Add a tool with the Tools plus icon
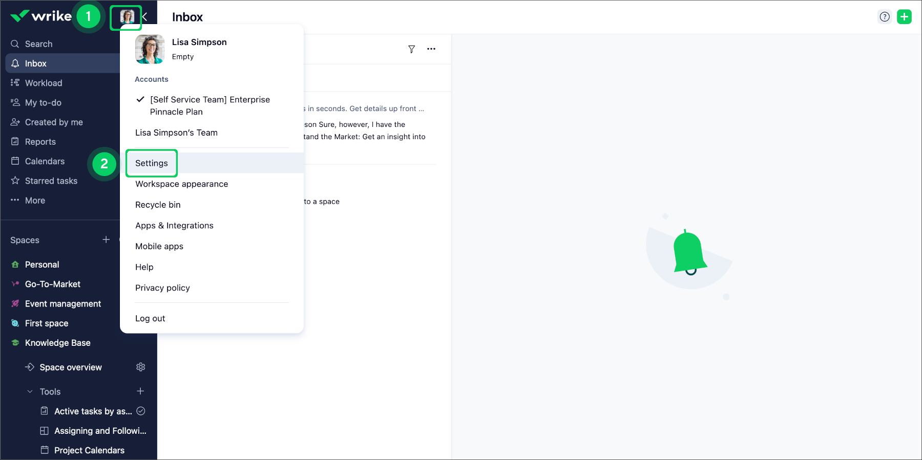The image size is (922, 460). 140,391
